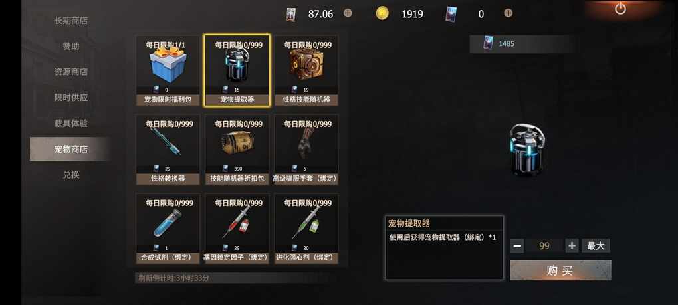The height and width of the screenshot is (305, 678).
Task: Select the 进化强心剂 green syringe item
Action: point(306,229)
